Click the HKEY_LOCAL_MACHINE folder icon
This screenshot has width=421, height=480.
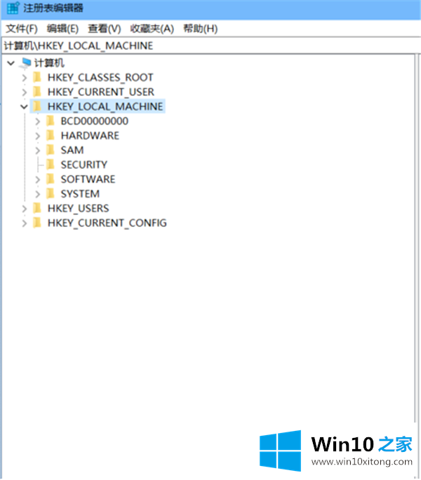click(x=37, y=107)
